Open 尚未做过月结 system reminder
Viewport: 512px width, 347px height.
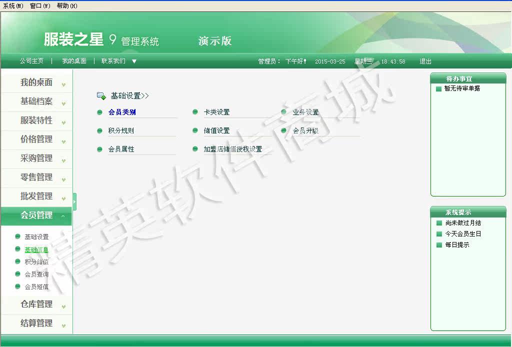pyautogui.click(x=463, y=223)
